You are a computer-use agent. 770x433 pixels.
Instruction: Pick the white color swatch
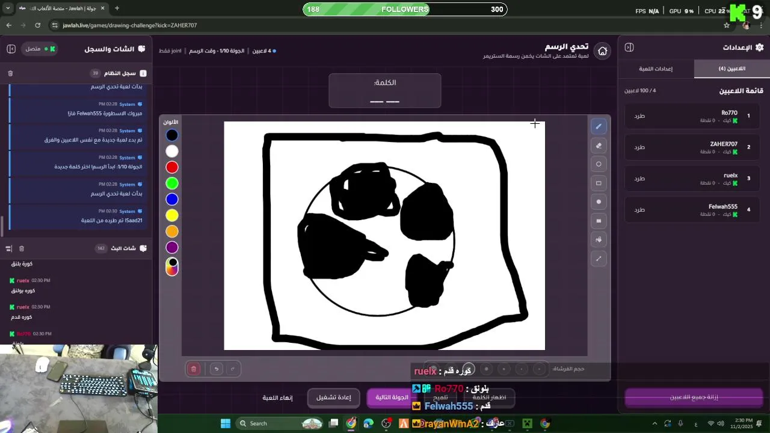coord(172,151)
